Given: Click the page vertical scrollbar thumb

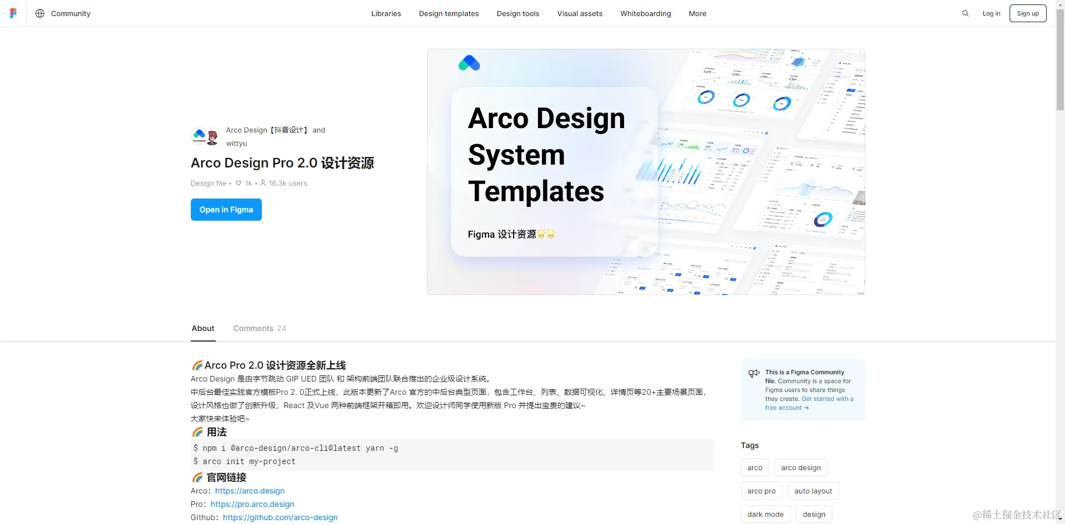Looking at the screenshot, I should pyautogui.click(x=1060, y=60).
